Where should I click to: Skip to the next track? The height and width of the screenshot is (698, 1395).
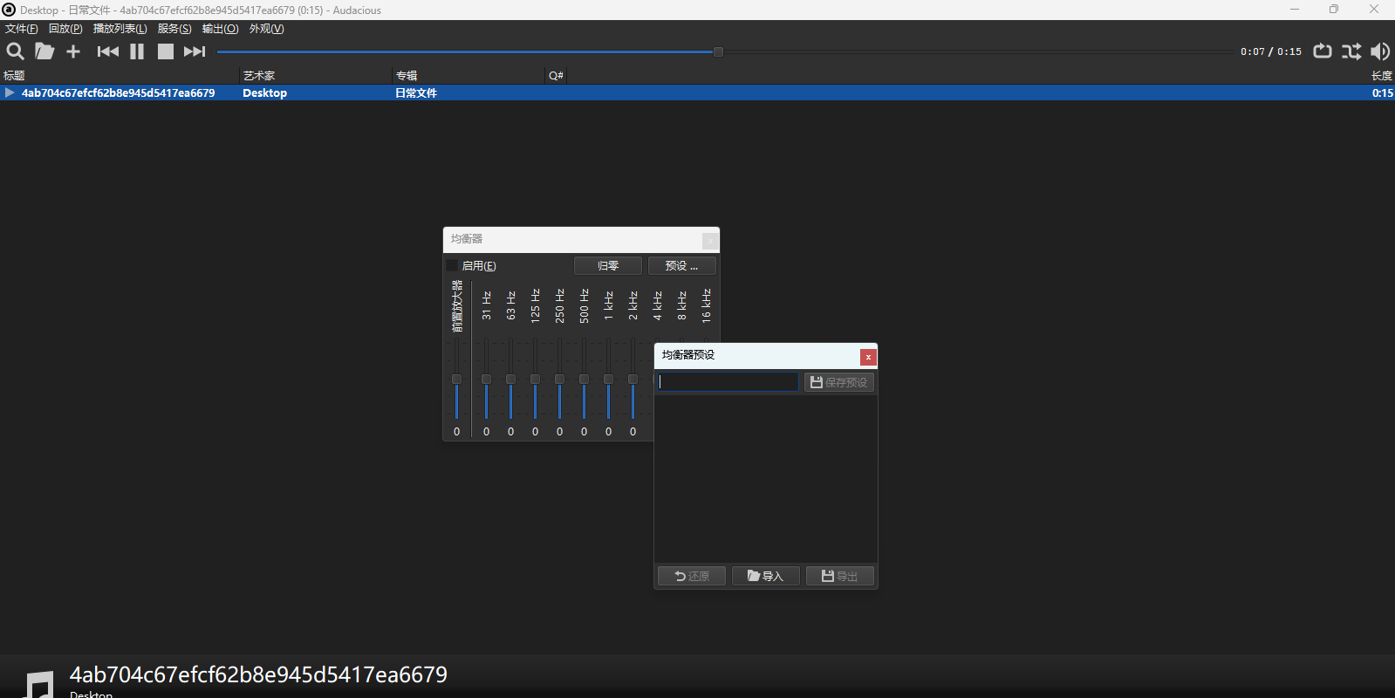195,51
